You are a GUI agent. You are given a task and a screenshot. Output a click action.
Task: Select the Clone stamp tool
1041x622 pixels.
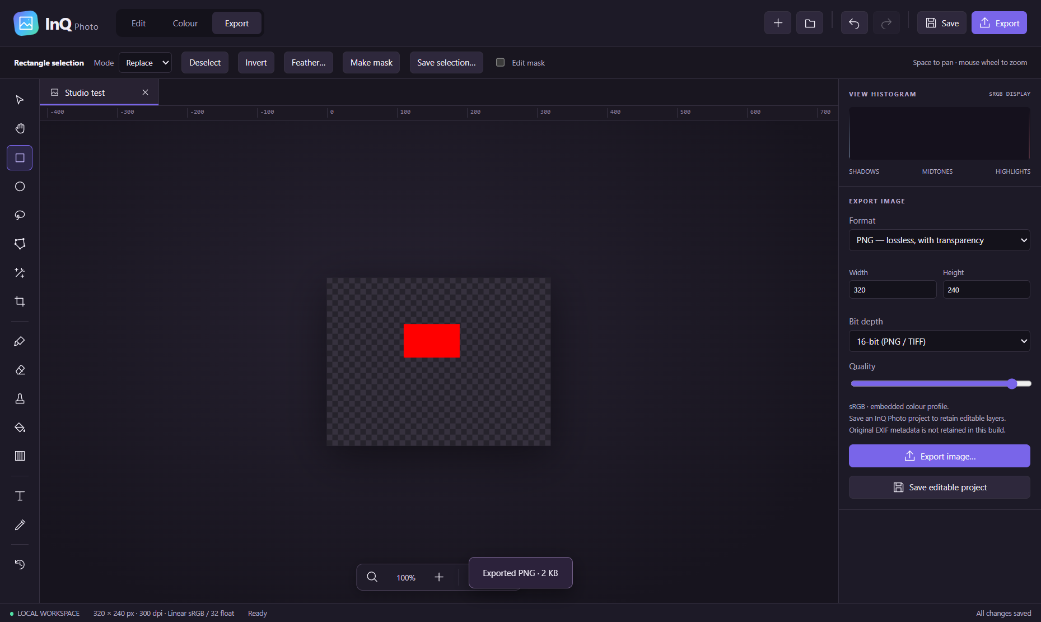[20, 398]
